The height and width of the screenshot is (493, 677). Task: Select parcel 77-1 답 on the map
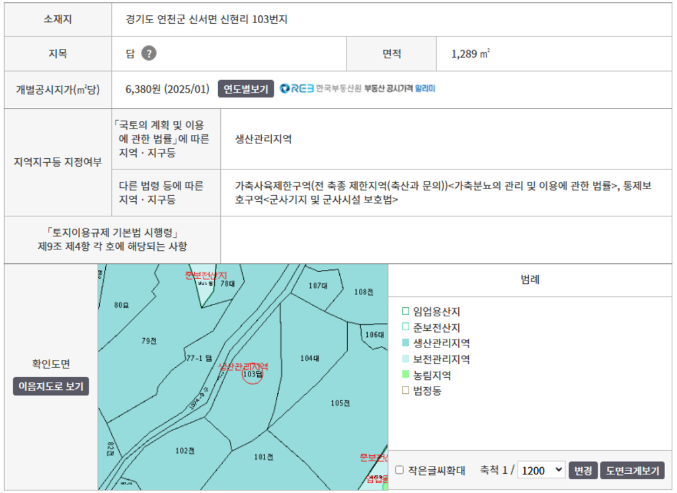point(200,358)
